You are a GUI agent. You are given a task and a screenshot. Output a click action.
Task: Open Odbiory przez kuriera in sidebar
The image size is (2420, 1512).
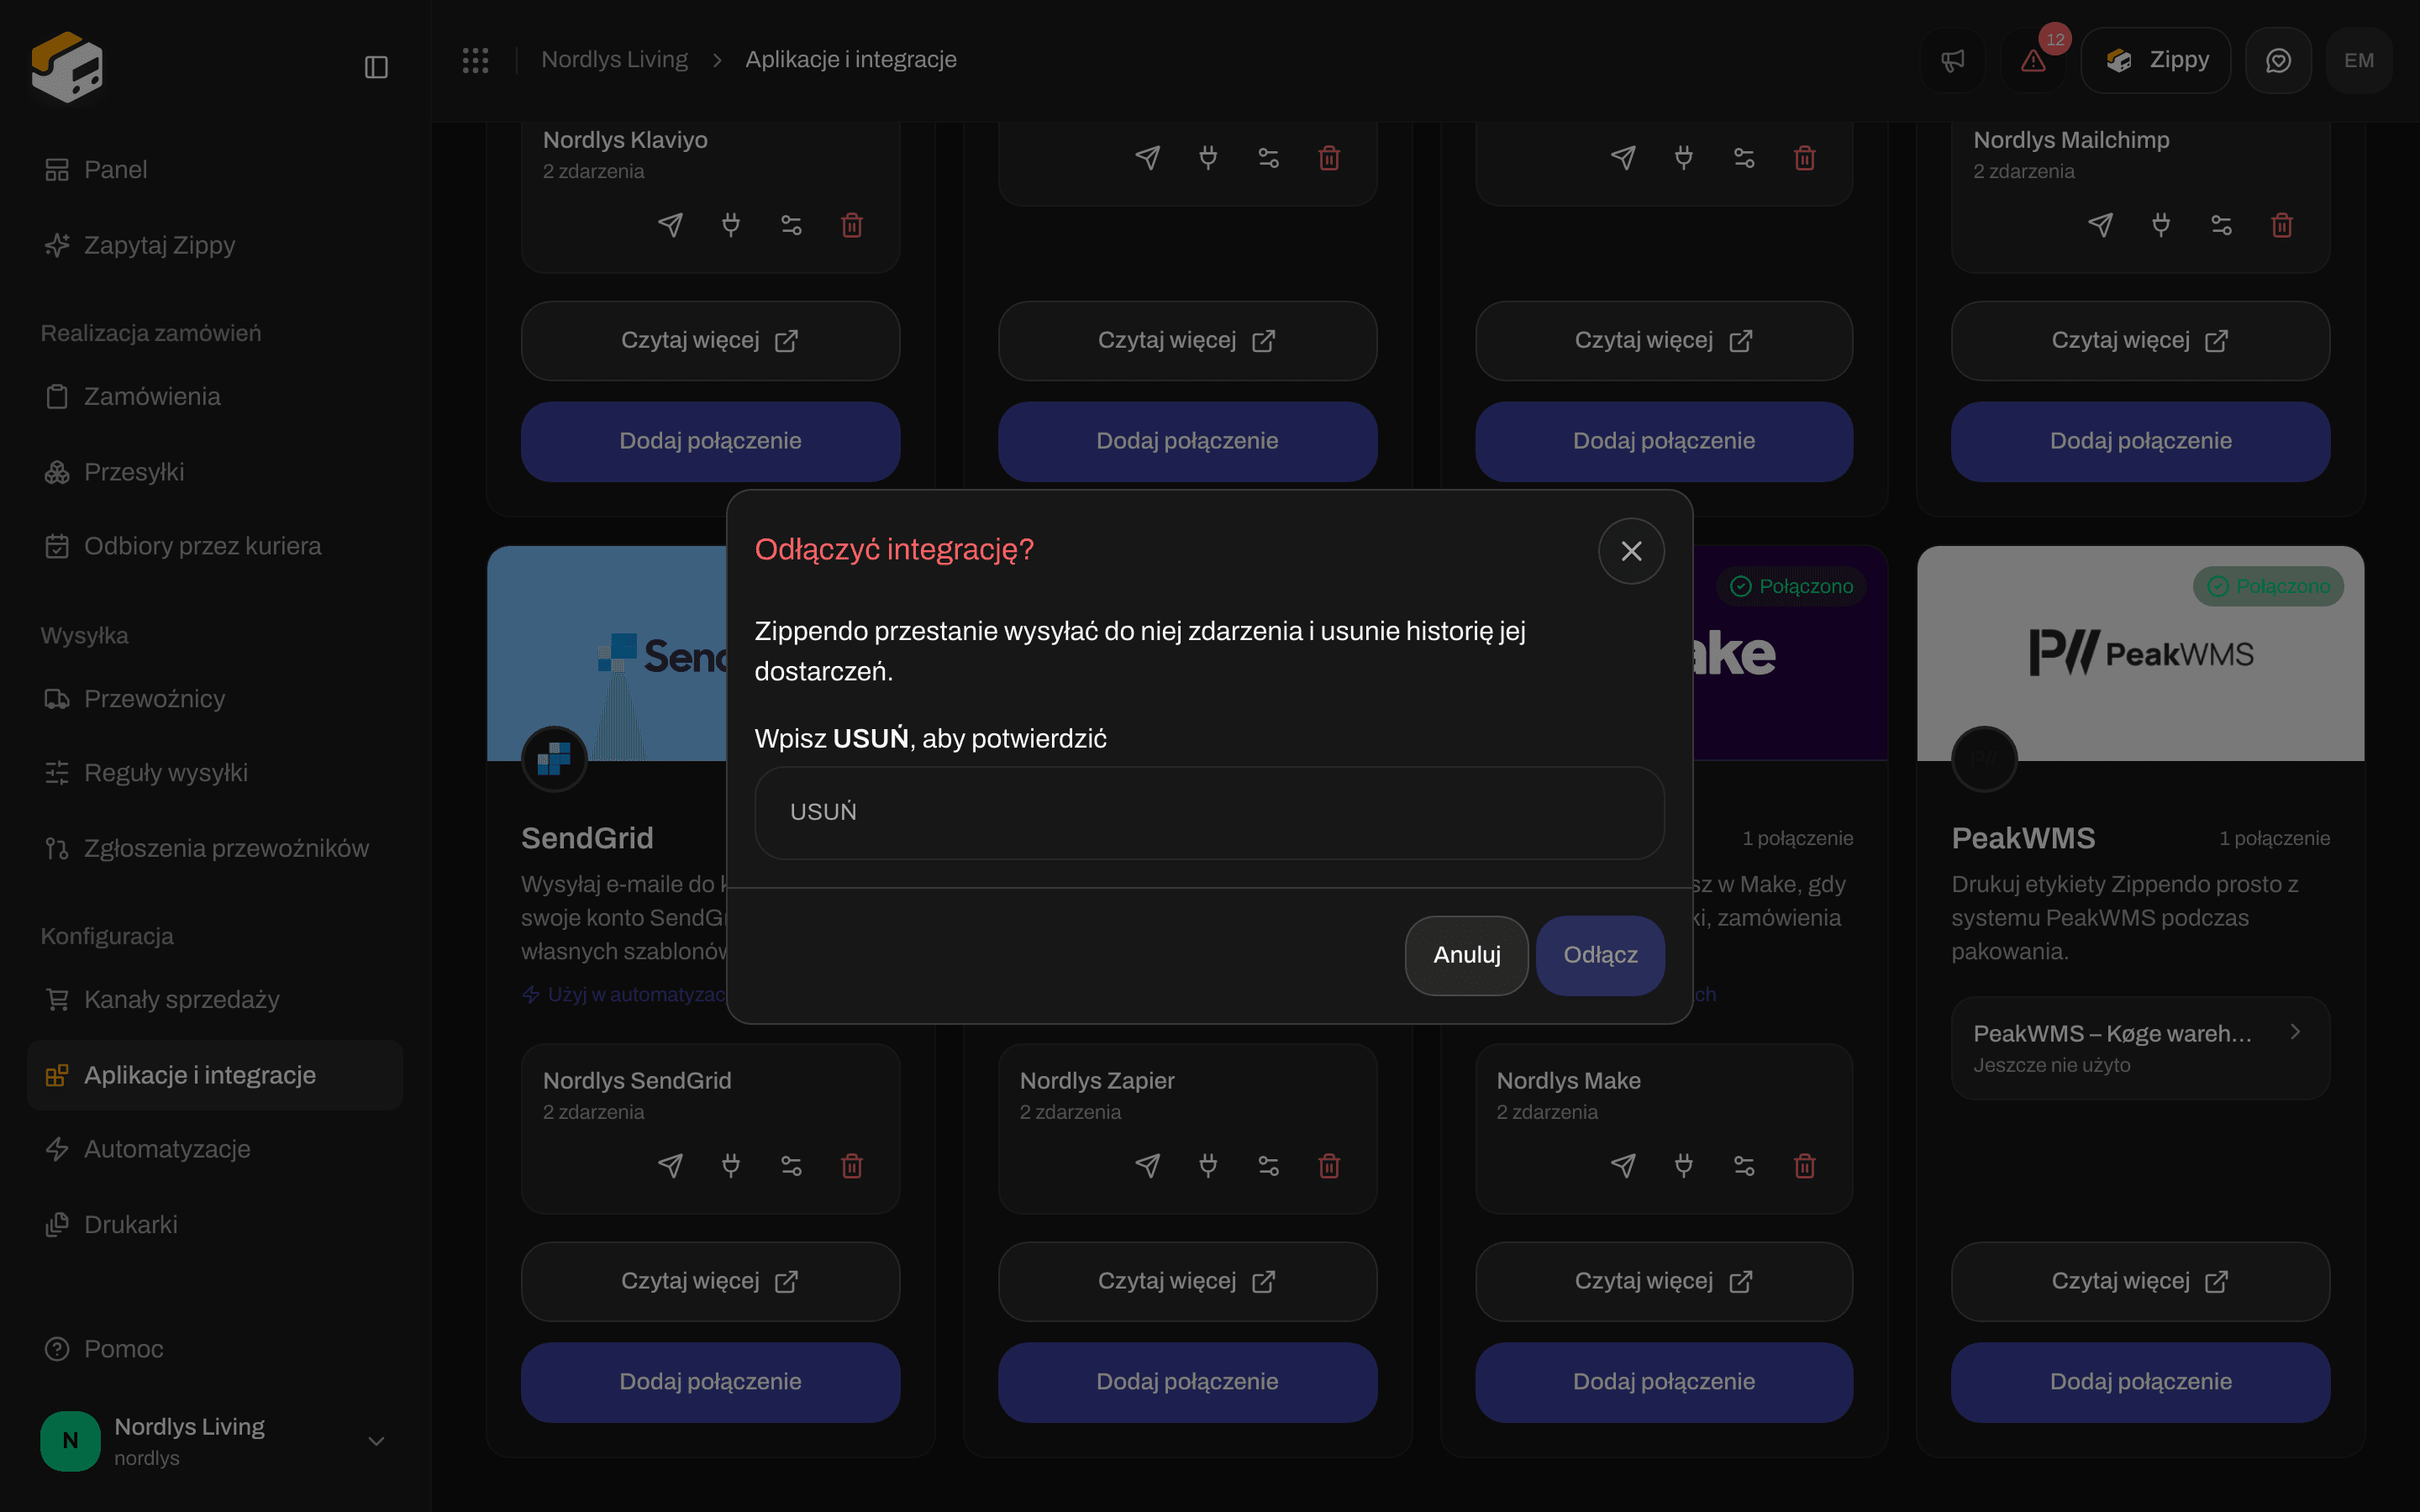click(x=215, y=546)
